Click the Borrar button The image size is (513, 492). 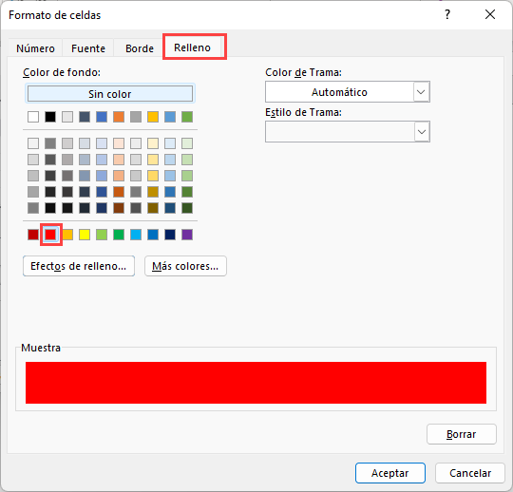(x=462, y=434)
